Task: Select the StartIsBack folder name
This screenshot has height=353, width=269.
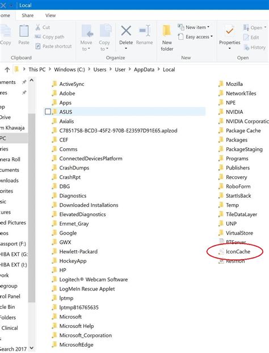Action: 238,196
